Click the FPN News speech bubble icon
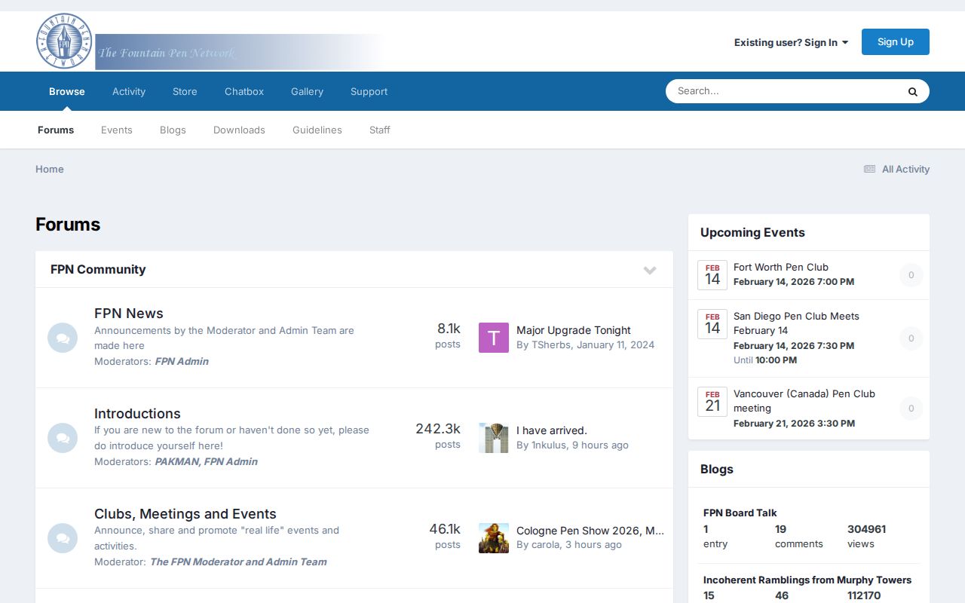 pos(63,338)
